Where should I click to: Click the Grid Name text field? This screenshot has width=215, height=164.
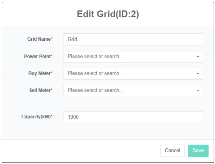(133, 39)
